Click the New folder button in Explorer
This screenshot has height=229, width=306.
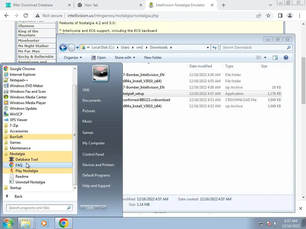(x=153, y=58)
